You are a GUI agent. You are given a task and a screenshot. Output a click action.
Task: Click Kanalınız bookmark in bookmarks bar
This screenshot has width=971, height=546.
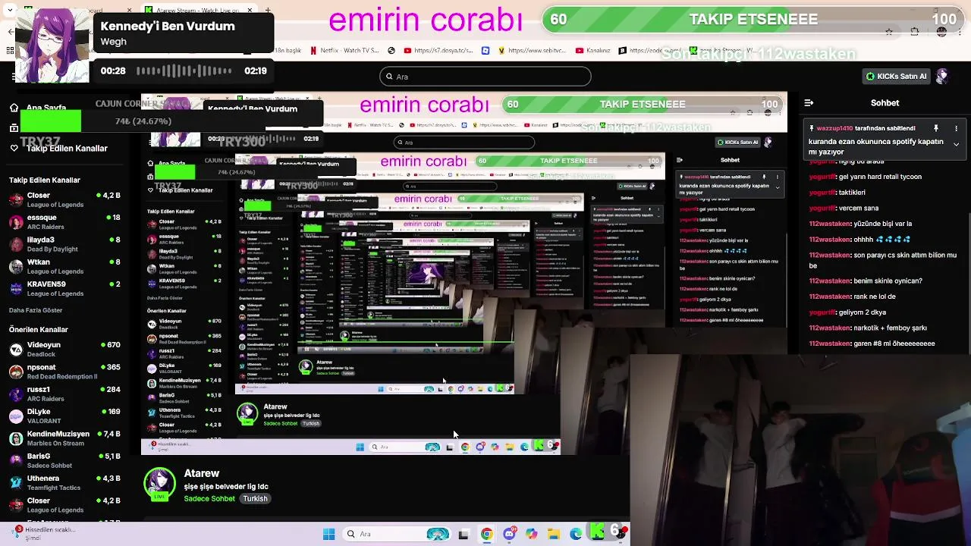click(592, 51)
